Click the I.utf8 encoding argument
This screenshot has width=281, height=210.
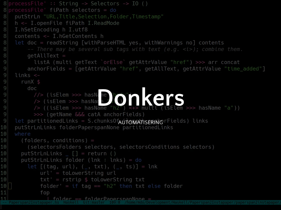click(78, 30)
